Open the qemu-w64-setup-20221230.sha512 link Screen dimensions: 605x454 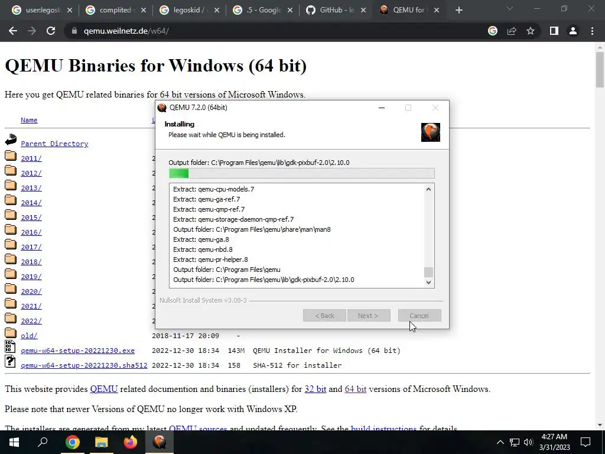click(84, 365)
